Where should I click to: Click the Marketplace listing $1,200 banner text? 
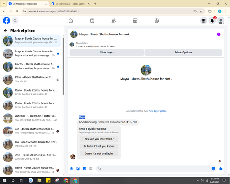(x=96, y=46)
